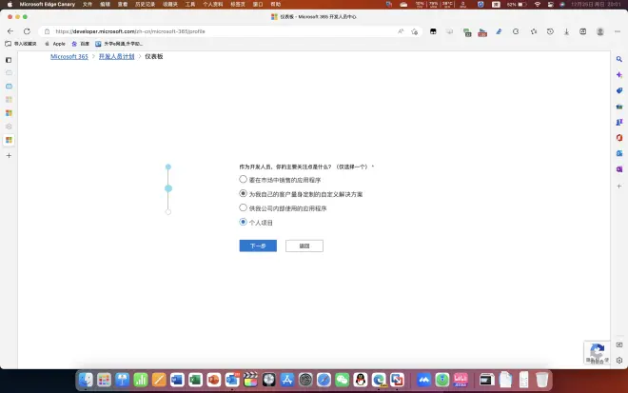Launch Numbers from the Dock
The height and width of the screenshot is (393, 628).
coord(141,380)
